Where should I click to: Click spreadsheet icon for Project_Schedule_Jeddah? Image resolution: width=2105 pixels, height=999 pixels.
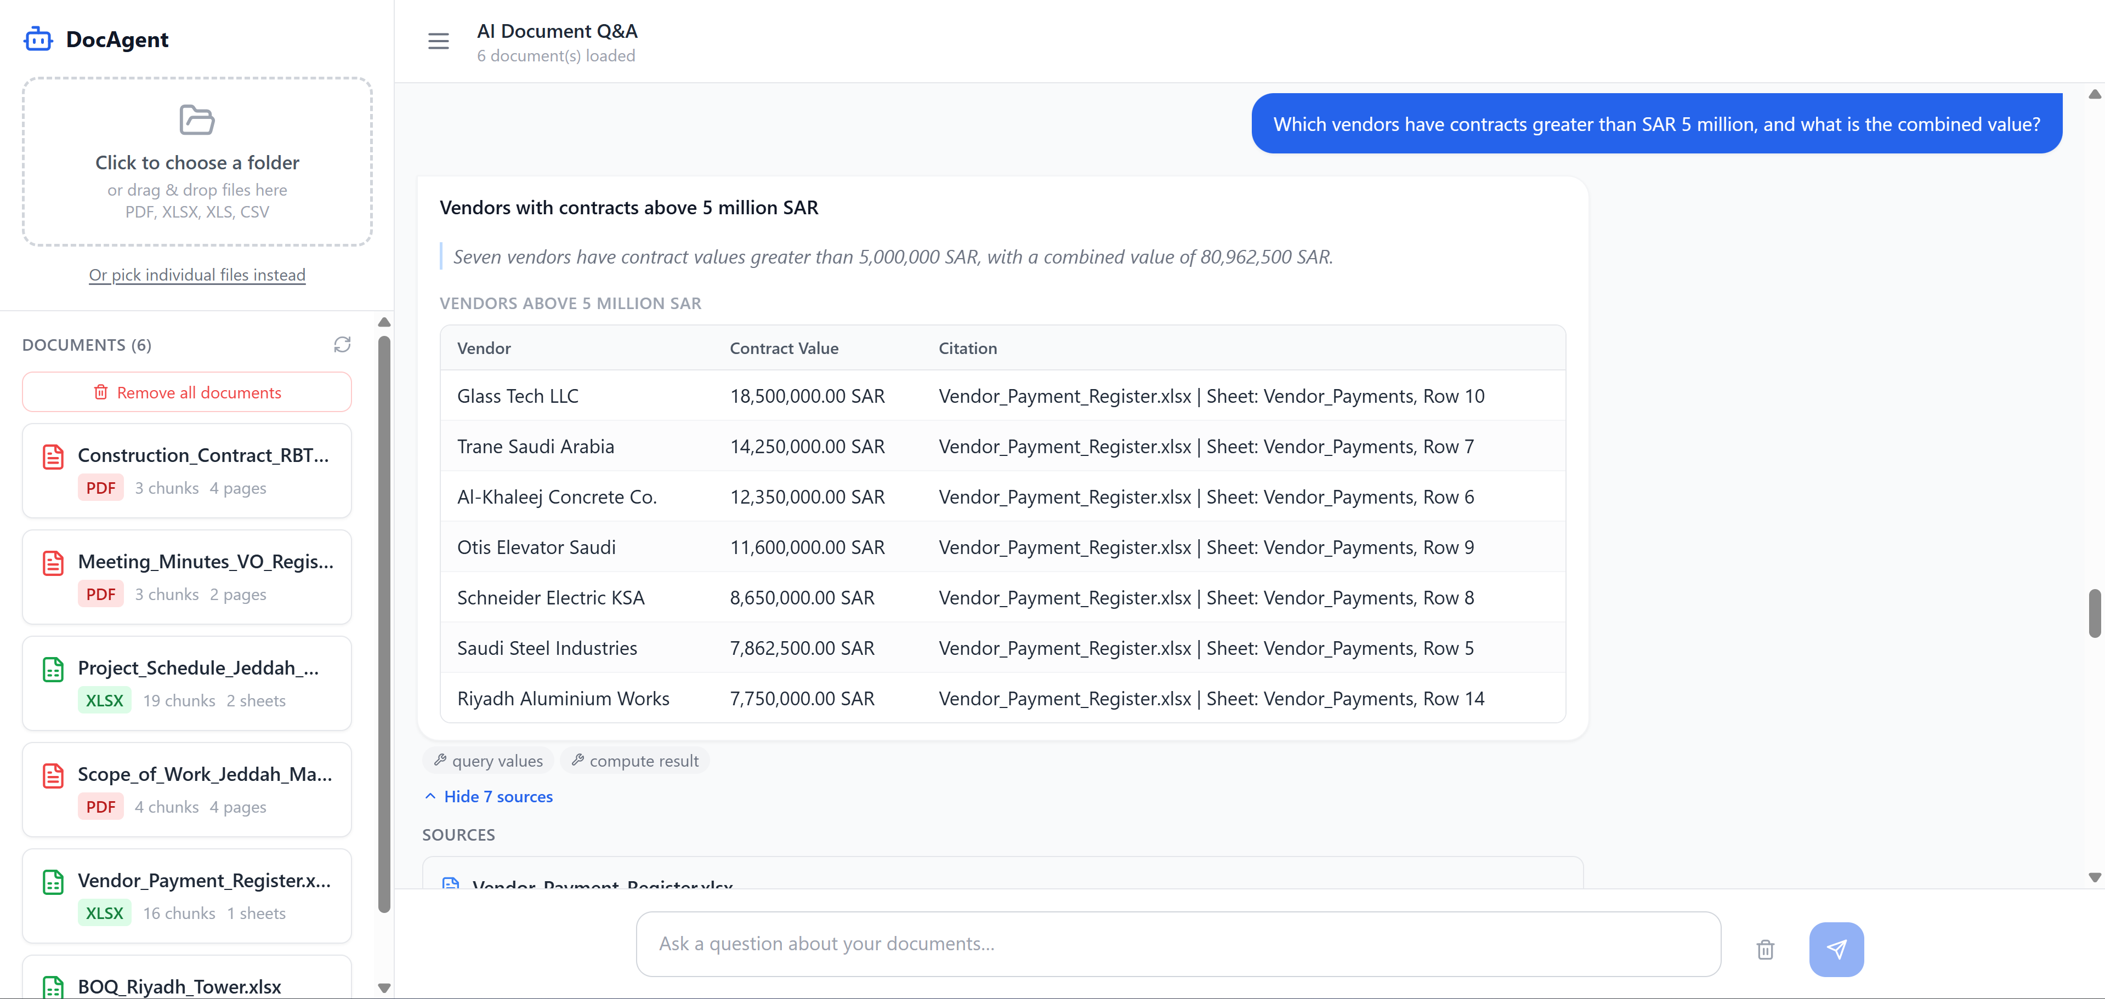coord(53,669)
